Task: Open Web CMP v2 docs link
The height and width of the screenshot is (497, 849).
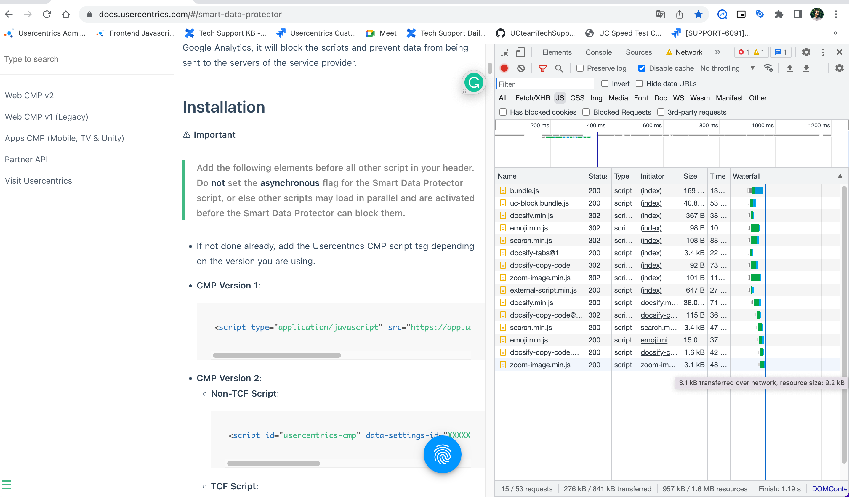Action: 29,95
